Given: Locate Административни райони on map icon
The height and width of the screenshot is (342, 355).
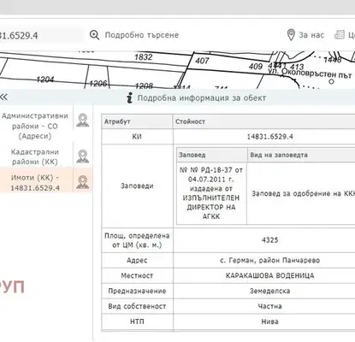Looking at the screenshot, I should (x=82, y=121).
